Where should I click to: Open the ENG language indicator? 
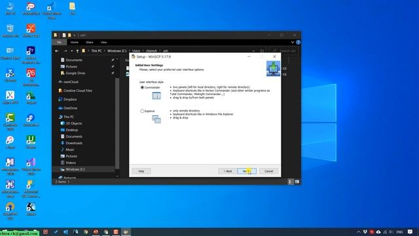(399, 232)
